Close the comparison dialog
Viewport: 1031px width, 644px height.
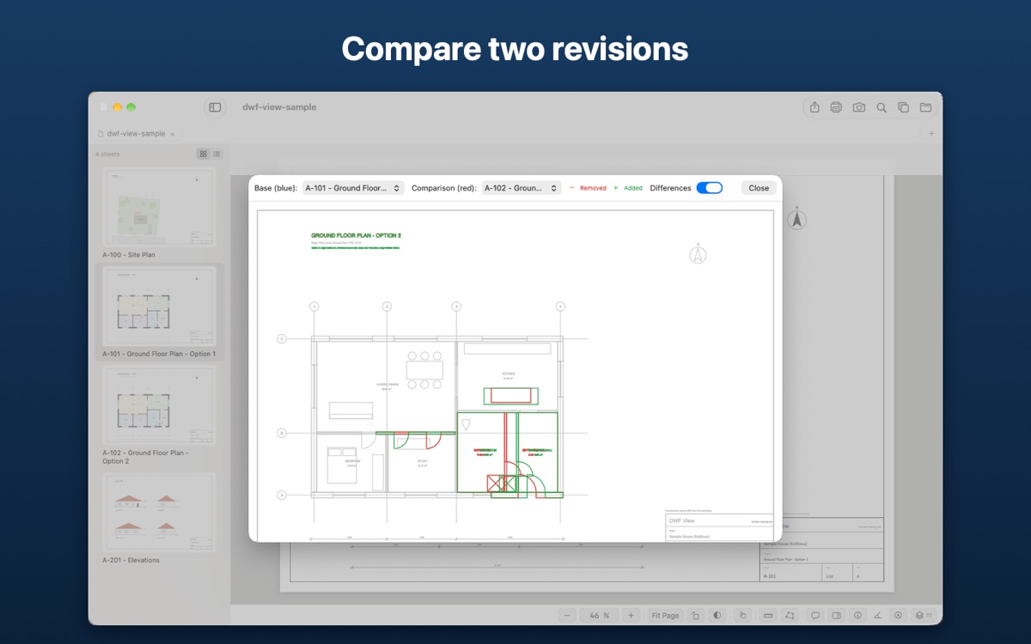pyautogui.click(x=759, y=188)
